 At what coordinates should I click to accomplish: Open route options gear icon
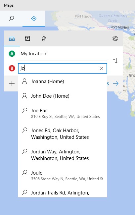(x=115, y=38)
